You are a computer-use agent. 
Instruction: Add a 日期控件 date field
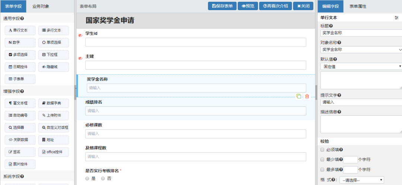pos(20,67)
